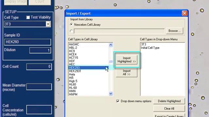The image size is (209, 117).
Task: Select HC9 in the cell library list
Action: point(88,51)
